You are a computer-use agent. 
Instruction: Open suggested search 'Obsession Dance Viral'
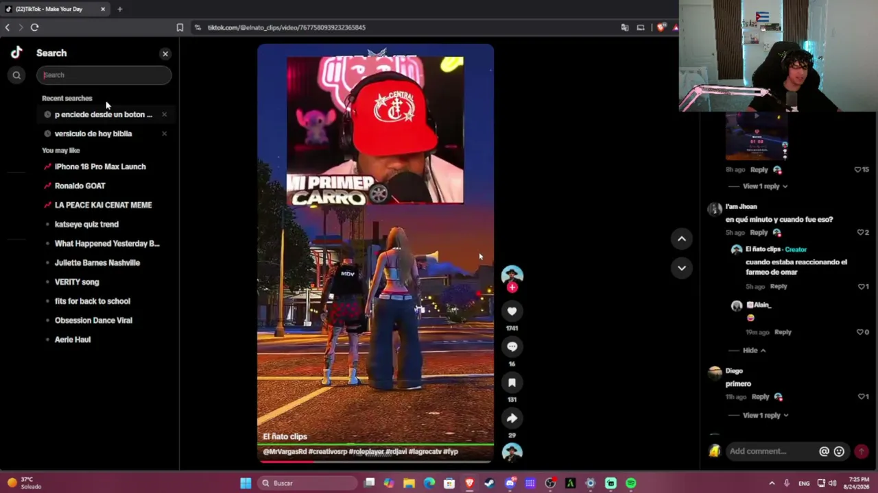click(x=93, y=320)
